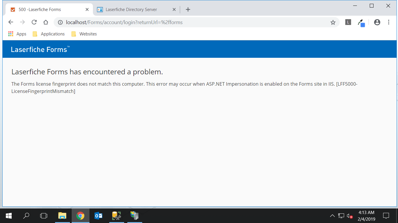
Task: Maximize the Chrome window
Action: [371, 6]
